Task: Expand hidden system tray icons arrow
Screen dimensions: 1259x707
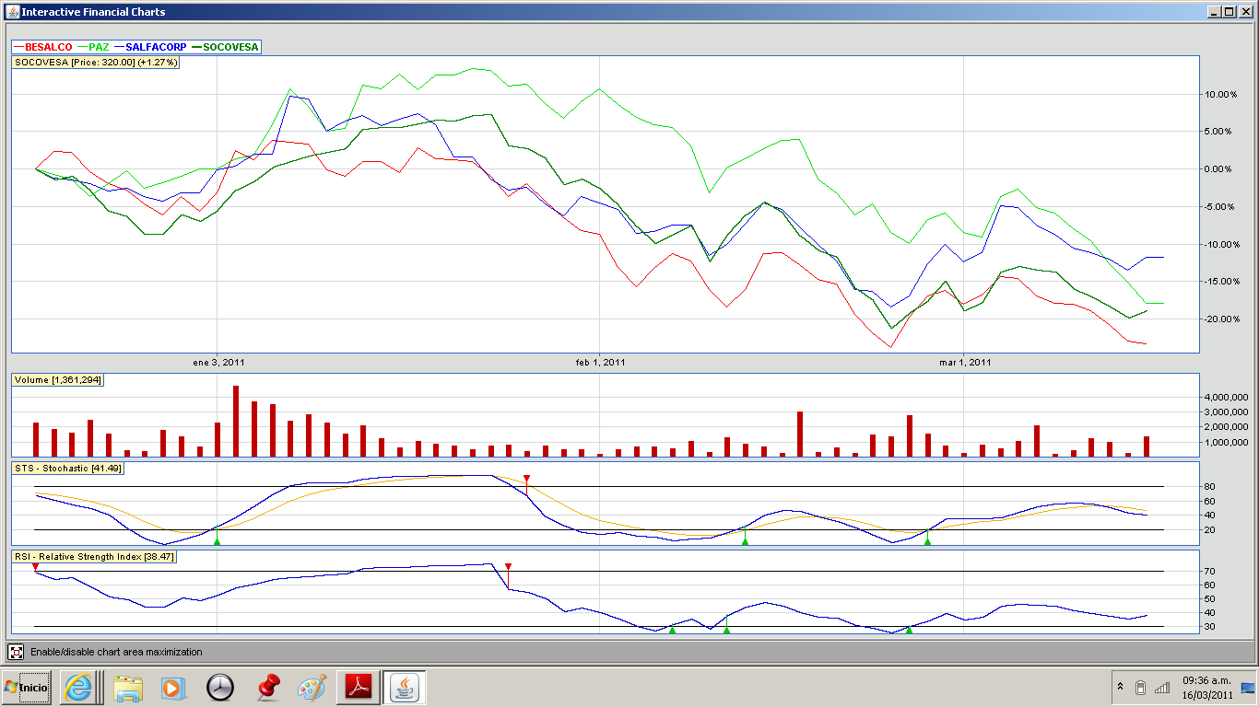Action: 1120,687
